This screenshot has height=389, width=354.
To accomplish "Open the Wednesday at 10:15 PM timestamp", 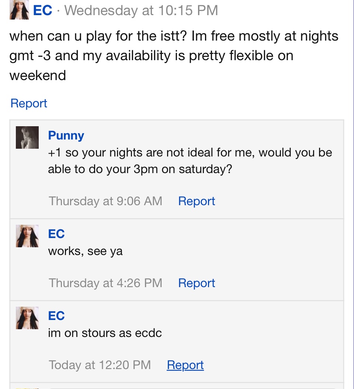I will [141, 10].
